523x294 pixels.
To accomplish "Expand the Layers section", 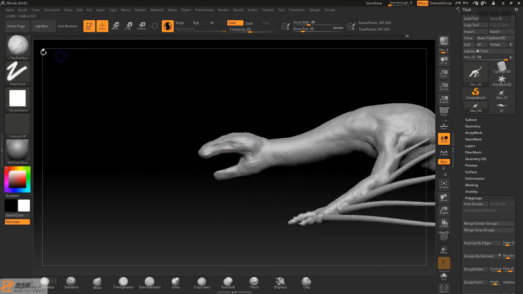I will pyautogui.click(x=470, y=146).
